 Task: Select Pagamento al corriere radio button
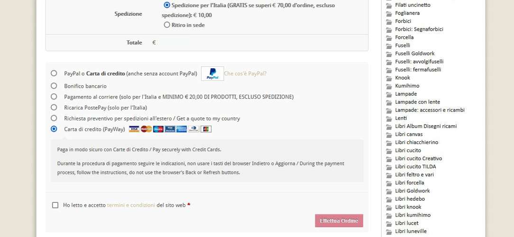click(x=54, y=97)
